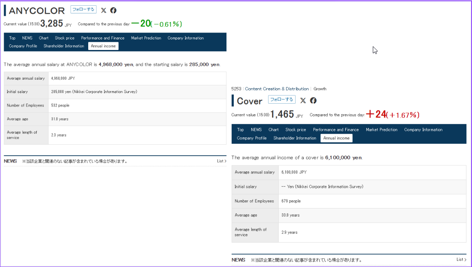Share Cover page on Facebook
Image resolution: width=472 pixels, height=267 pixels.
(313, 100)
